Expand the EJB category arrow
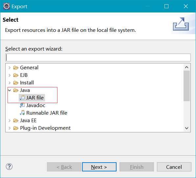The image size is (196, 178). (10, 75)
